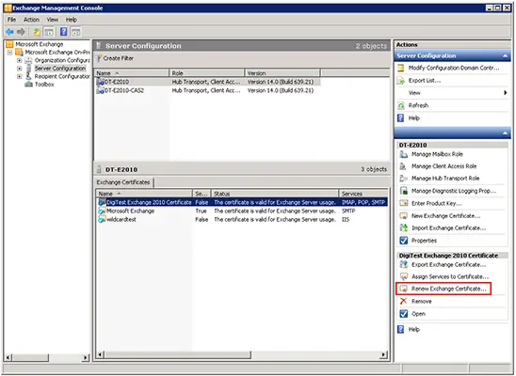Sort certificates by Services column header
516x376 pixels.
[x=363, y=194]
